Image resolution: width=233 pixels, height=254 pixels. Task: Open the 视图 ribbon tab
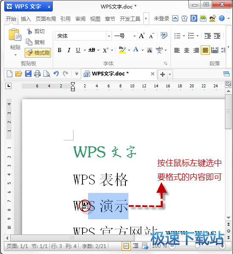(95, 19)
